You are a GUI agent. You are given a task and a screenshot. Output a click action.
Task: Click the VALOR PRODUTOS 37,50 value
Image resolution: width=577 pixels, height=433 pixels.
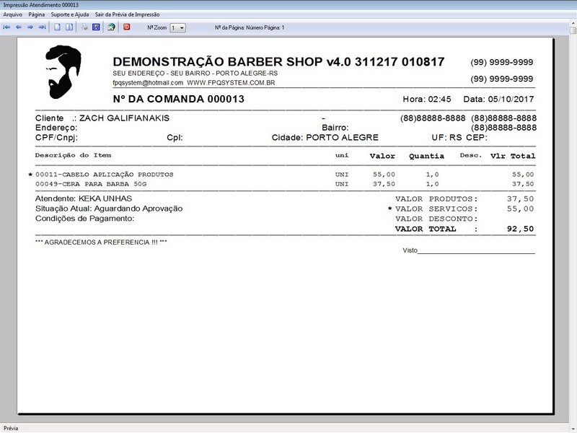(x=520, y=199)
